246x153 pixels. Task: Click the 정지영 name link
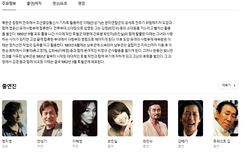tap(7, 141)
